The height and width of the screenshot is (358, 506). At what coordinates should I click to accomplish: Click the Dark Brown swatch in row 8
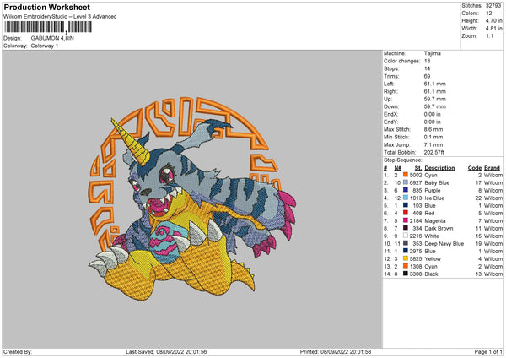click(x=406, y=228)
